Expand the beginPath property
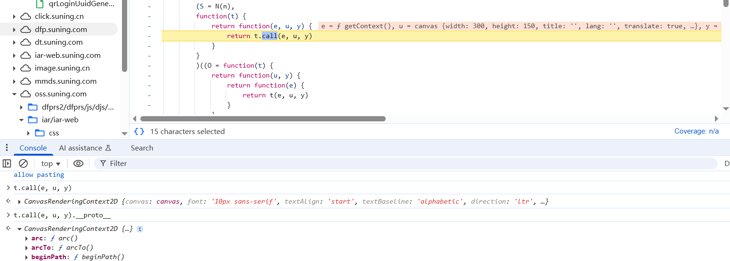This screenshot has height=261, width=730. pyautogui.click(x=26, y=257)
